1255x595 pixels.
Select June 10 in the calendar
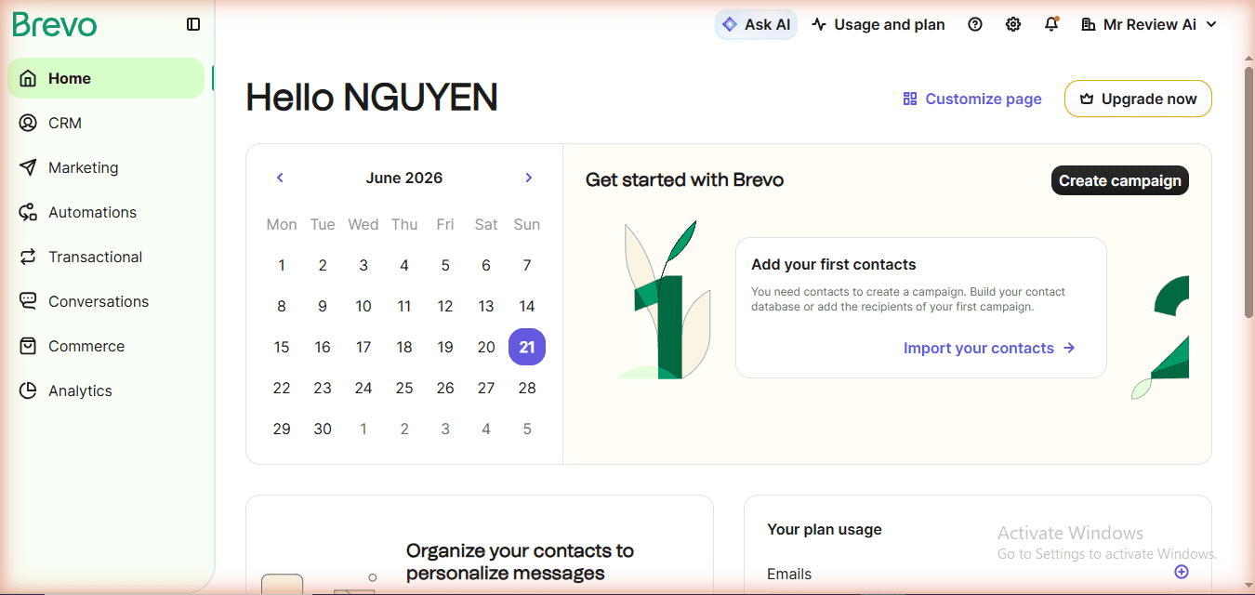[x=363, y=306]
